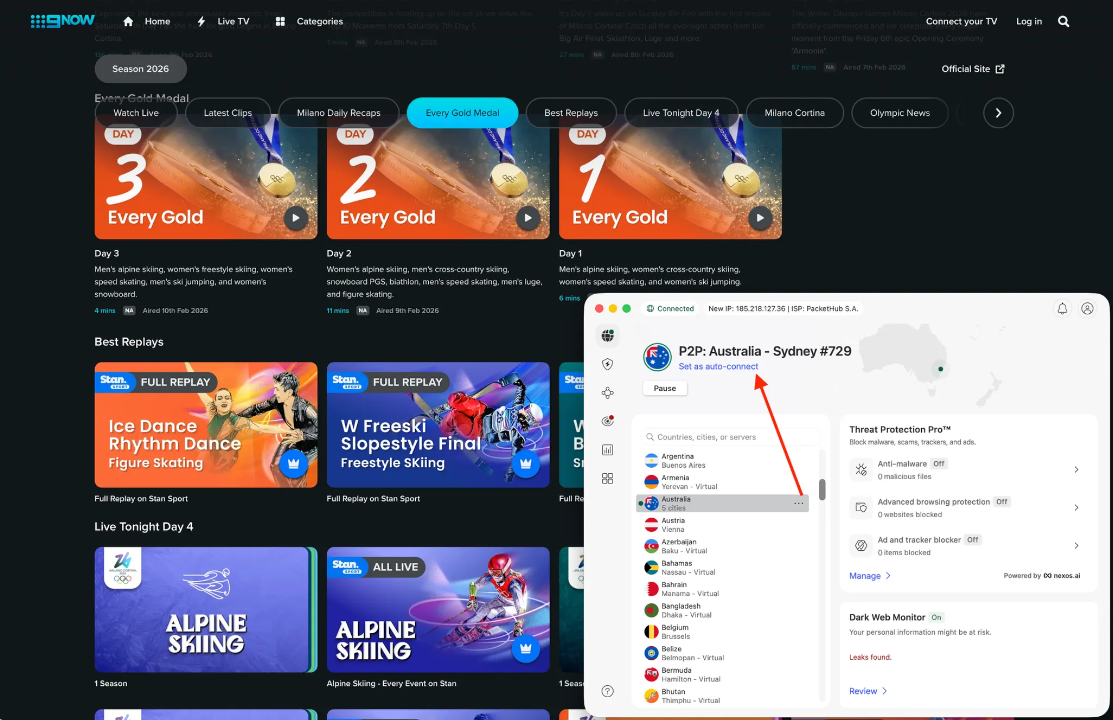Open the speed statistics chart icon
Viewport: 1113px width, 720px height.
click(x=607, y=450)
